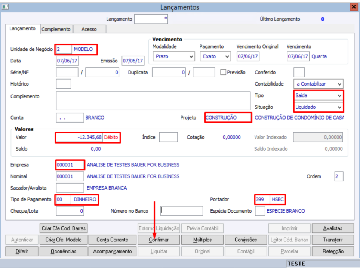
Task: Open Conta Corrente
Action: click(x=112, y=240)
